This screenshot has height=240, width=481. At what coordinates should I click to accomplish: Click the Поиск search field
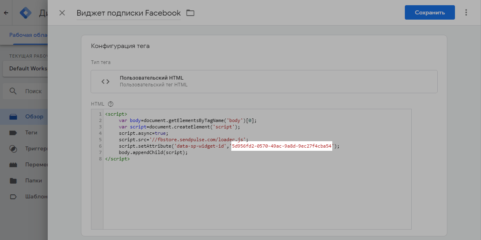[25, 91]
